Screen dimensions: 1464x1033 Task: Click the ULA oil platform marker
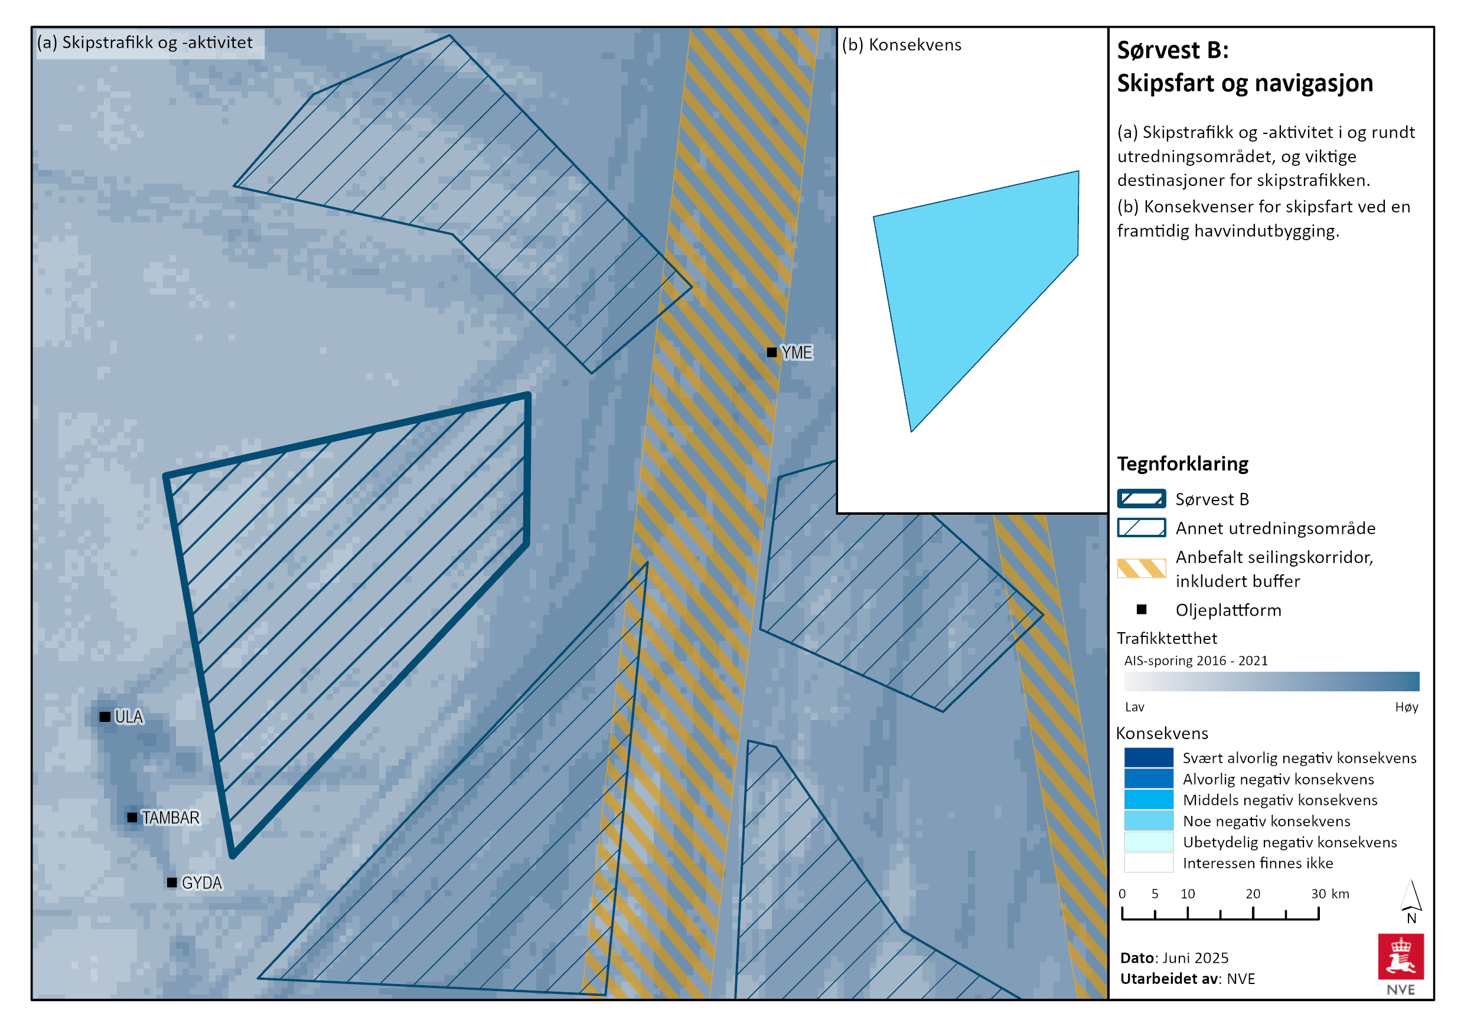point(105,717)
